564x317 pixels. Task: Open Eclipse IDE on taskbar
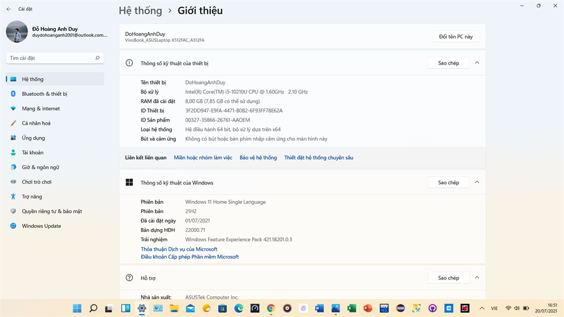(x=400, y=308)
